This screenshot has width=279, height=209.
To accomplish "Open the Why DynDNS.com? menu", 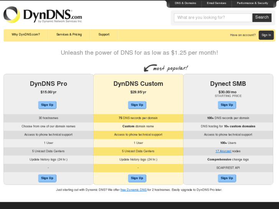I will point(26,35).
